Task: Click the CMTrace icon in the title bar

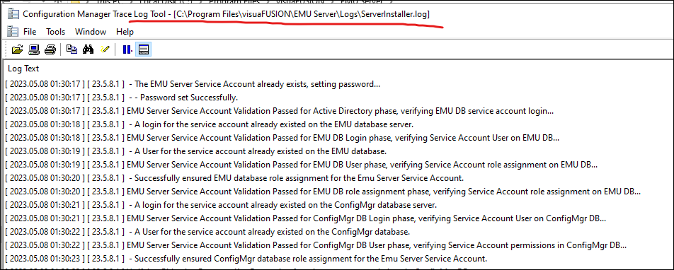Action: (13, 13)
